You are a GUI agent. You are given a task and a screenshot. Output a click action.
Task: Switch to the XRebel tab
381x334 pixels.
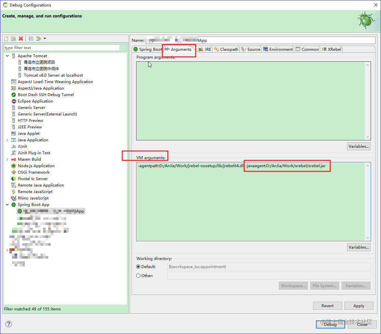tap(331, 49)
